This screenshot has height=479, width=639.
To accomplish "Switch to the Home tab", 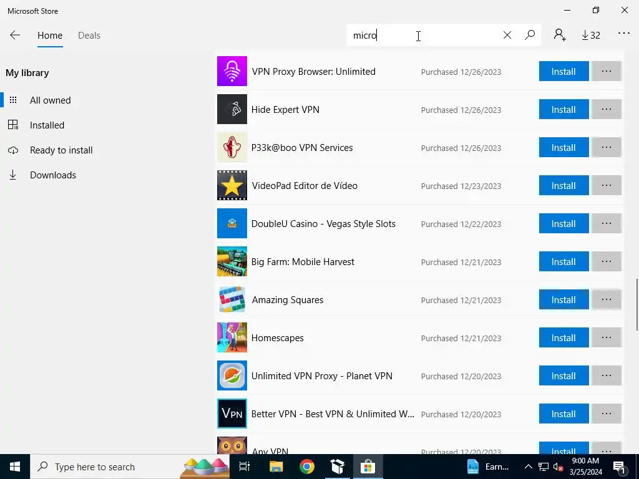I will (x=50, y=36).
